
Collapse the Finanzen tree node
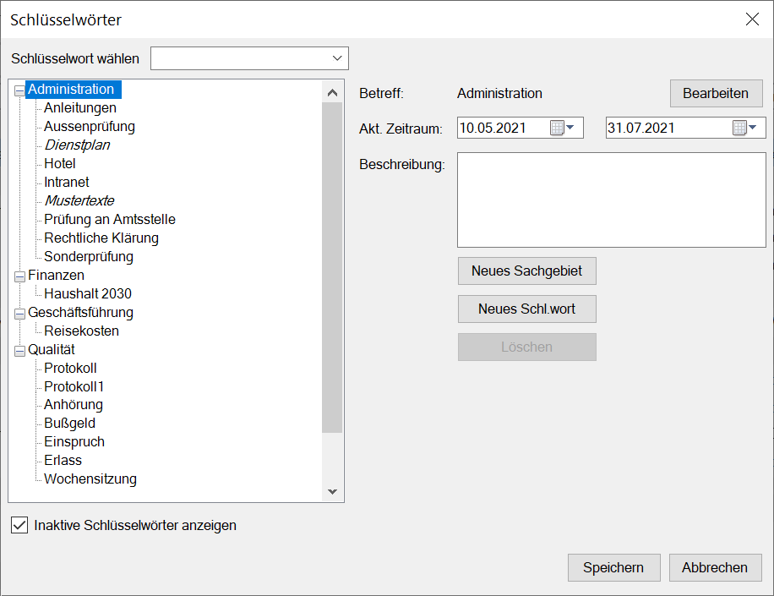tap(19, 276)
